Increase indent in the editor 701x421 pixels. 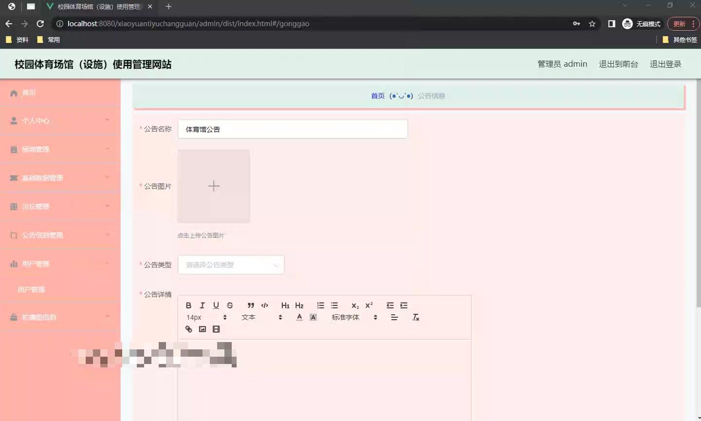404,306
